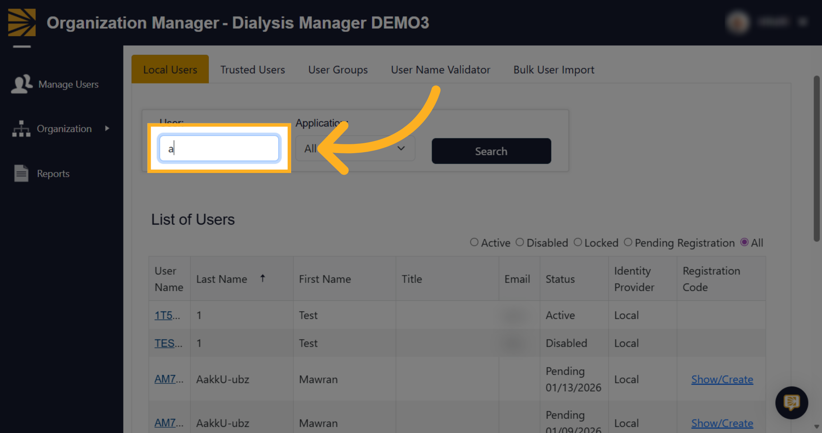Click the collapse bar above Manage Users
Screen dimensions: 822x433
[22, 46]
